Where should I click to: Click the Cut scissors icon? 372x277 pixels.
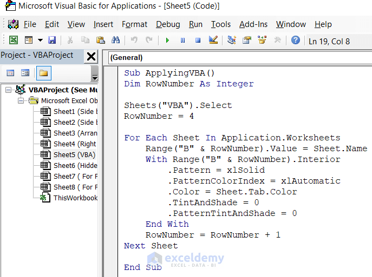[x=70, y=40]
